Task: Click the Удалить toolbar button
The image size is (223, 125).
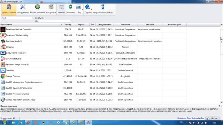Action: coord(61,9)
